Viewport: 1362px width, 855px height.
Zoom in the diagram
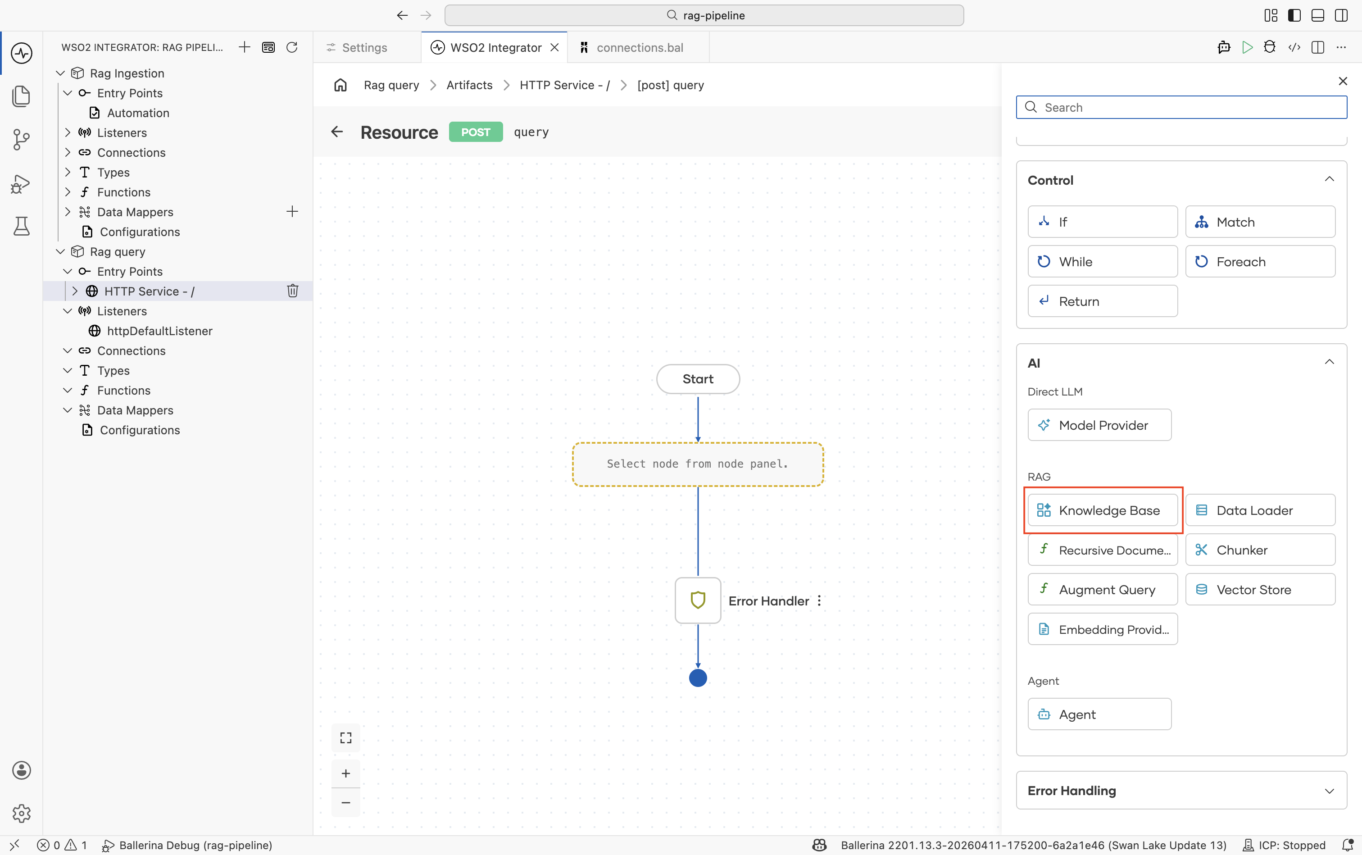pos(346,773)
